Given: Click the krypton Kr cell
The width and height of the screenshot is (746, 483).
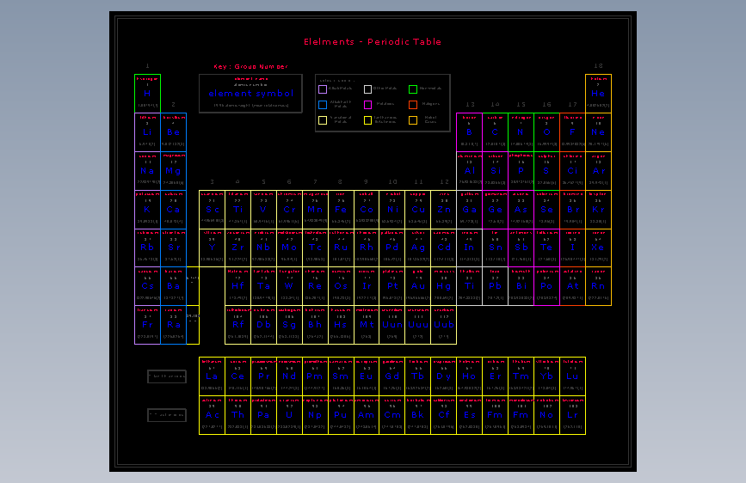Looking at the screenshot, I should click(598, 209).
